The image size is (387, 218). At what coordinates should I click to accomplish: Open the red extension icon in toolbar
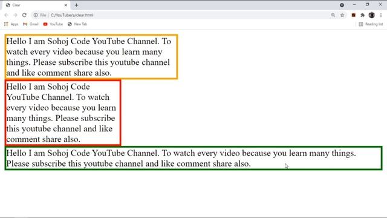coord(353,15)
